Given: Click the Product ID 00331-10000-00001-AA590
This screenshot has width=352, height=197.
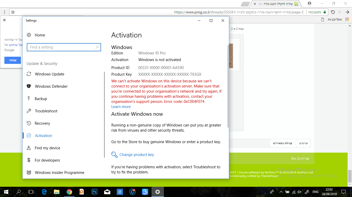Looking at the screenshot, I should coord(161,68).
